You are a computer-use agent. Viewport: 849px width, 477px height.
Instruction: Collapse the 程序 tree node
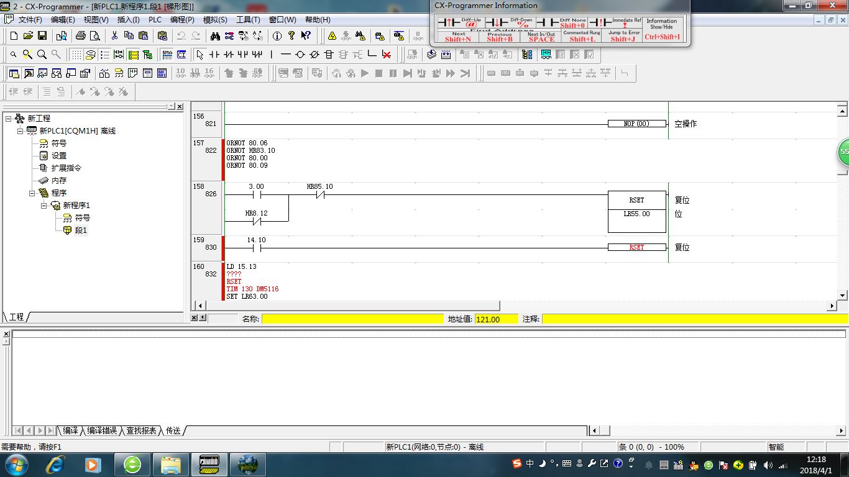(x=32, y=193)
